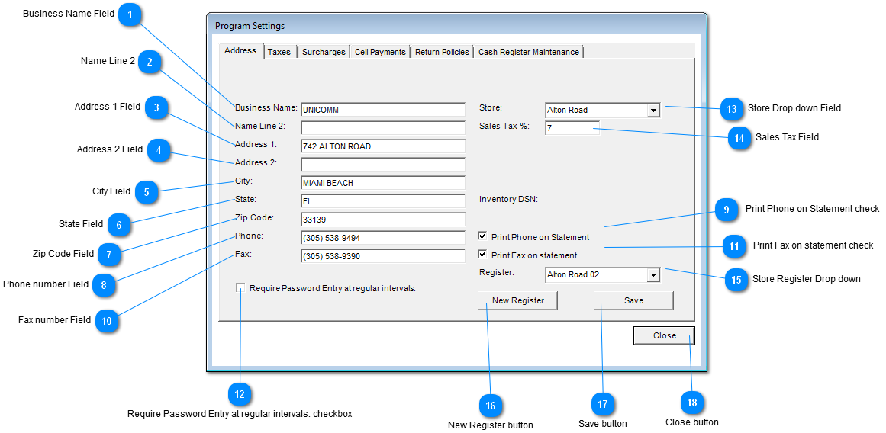Focus the Phone field (305) 538-9494
The image size is (886, 433).
pos(383,238)
